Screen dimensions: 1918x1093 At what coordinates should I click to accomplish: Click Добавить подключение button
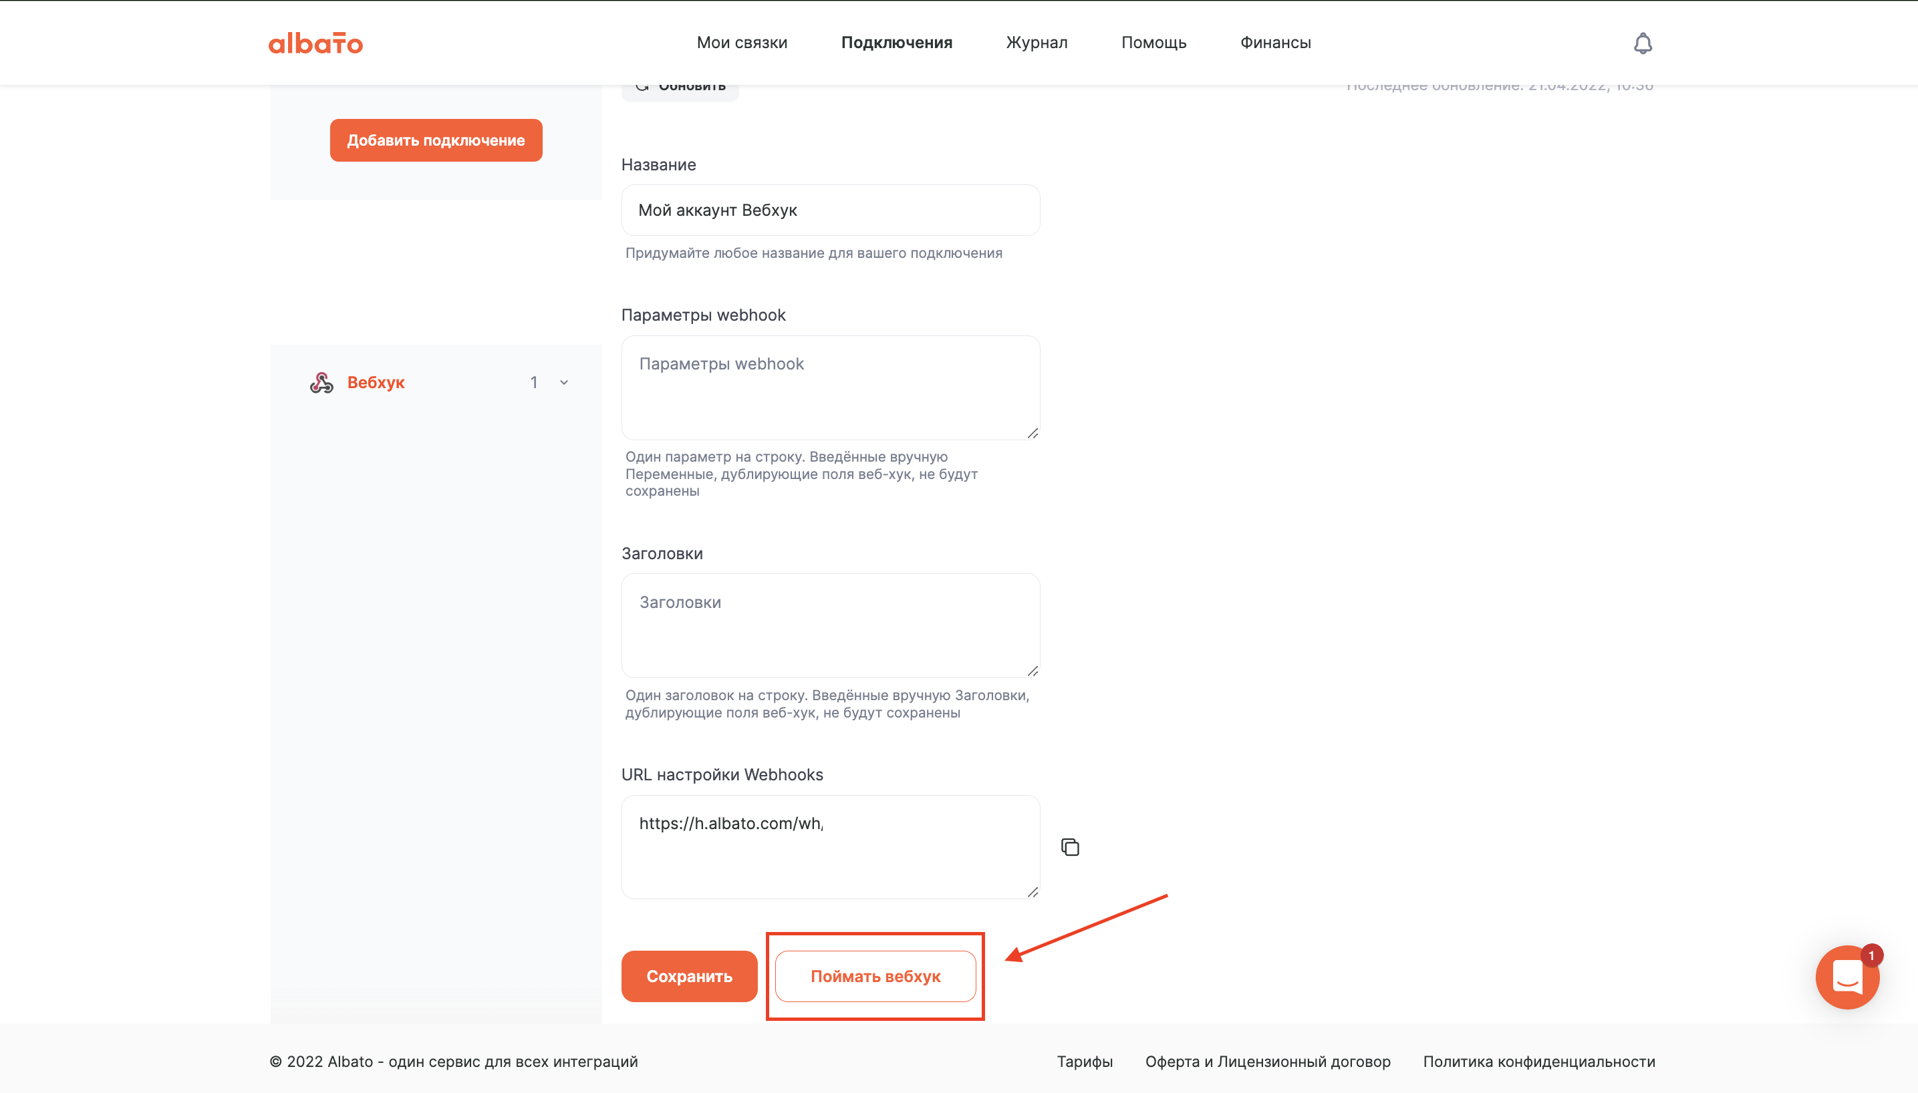436,140
